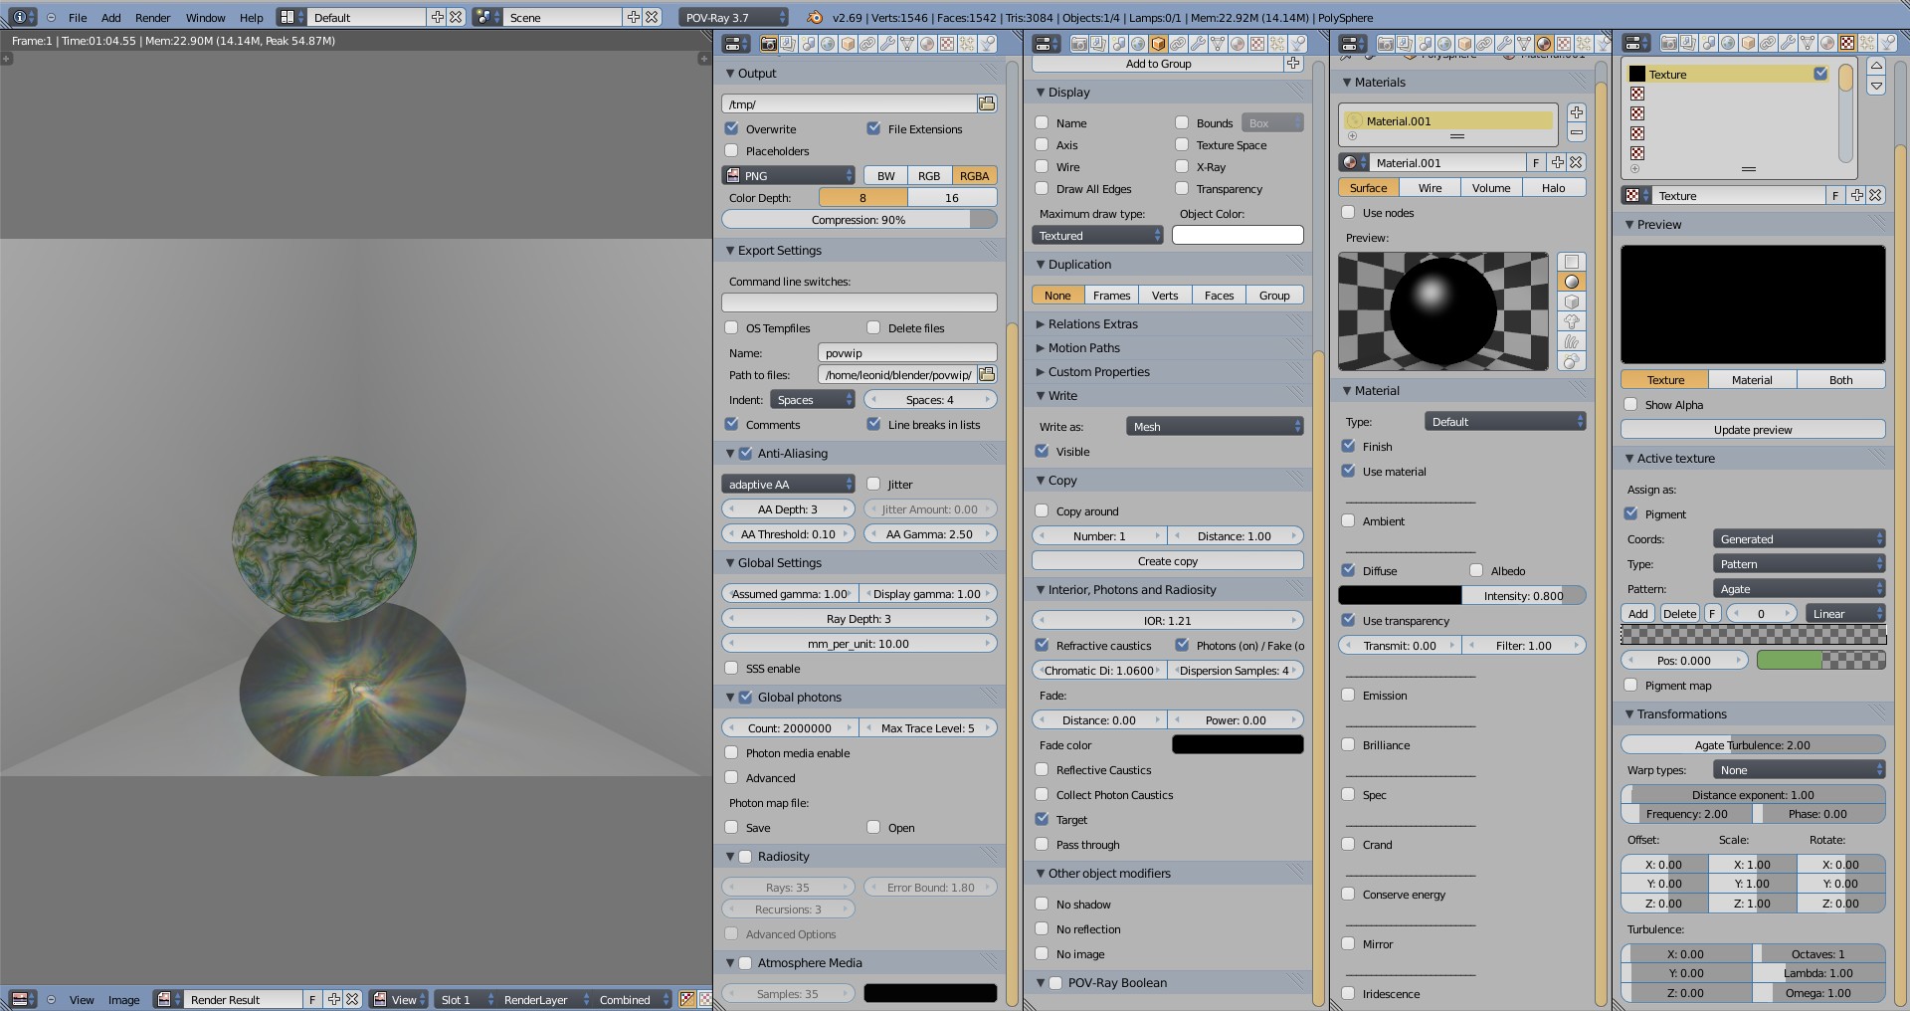Add a new material slot with plus icon

click(x=1576, y=112)
